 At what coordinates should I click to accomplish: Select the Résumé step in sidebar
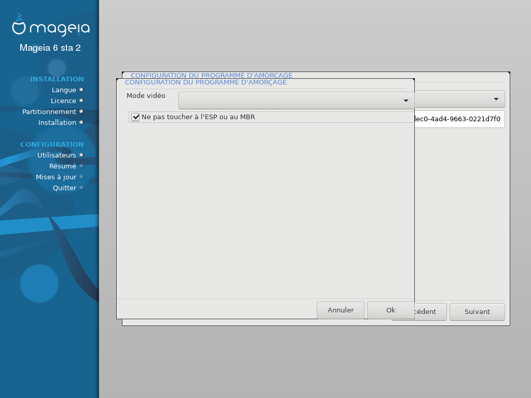(63, 166)
